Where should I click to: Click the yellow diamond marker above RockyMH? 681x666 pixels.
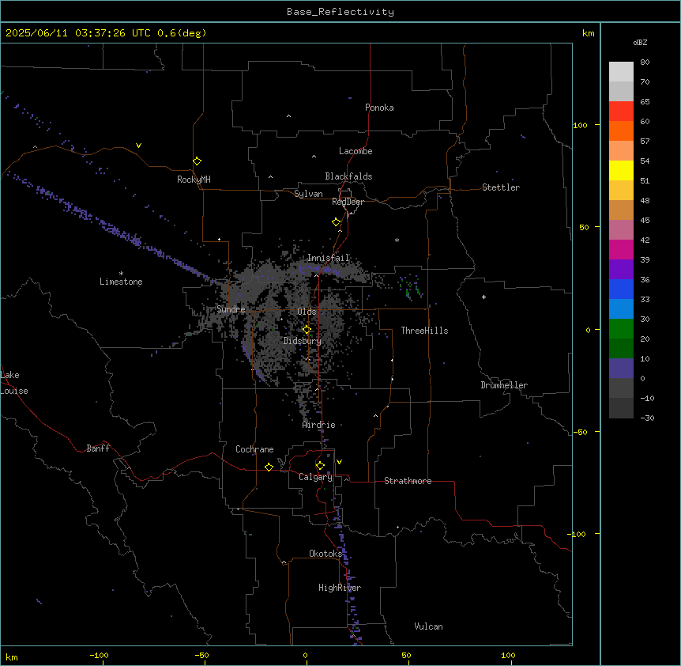point(198,161)
